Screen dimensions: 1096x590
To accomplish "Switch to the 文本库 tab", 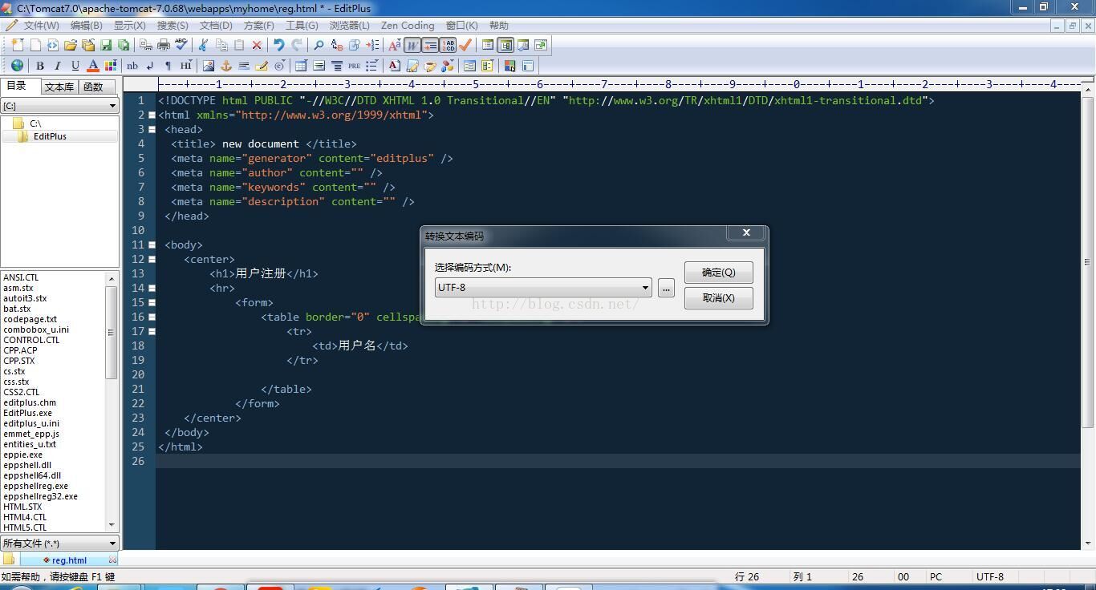I will click(x=59, y=87).
